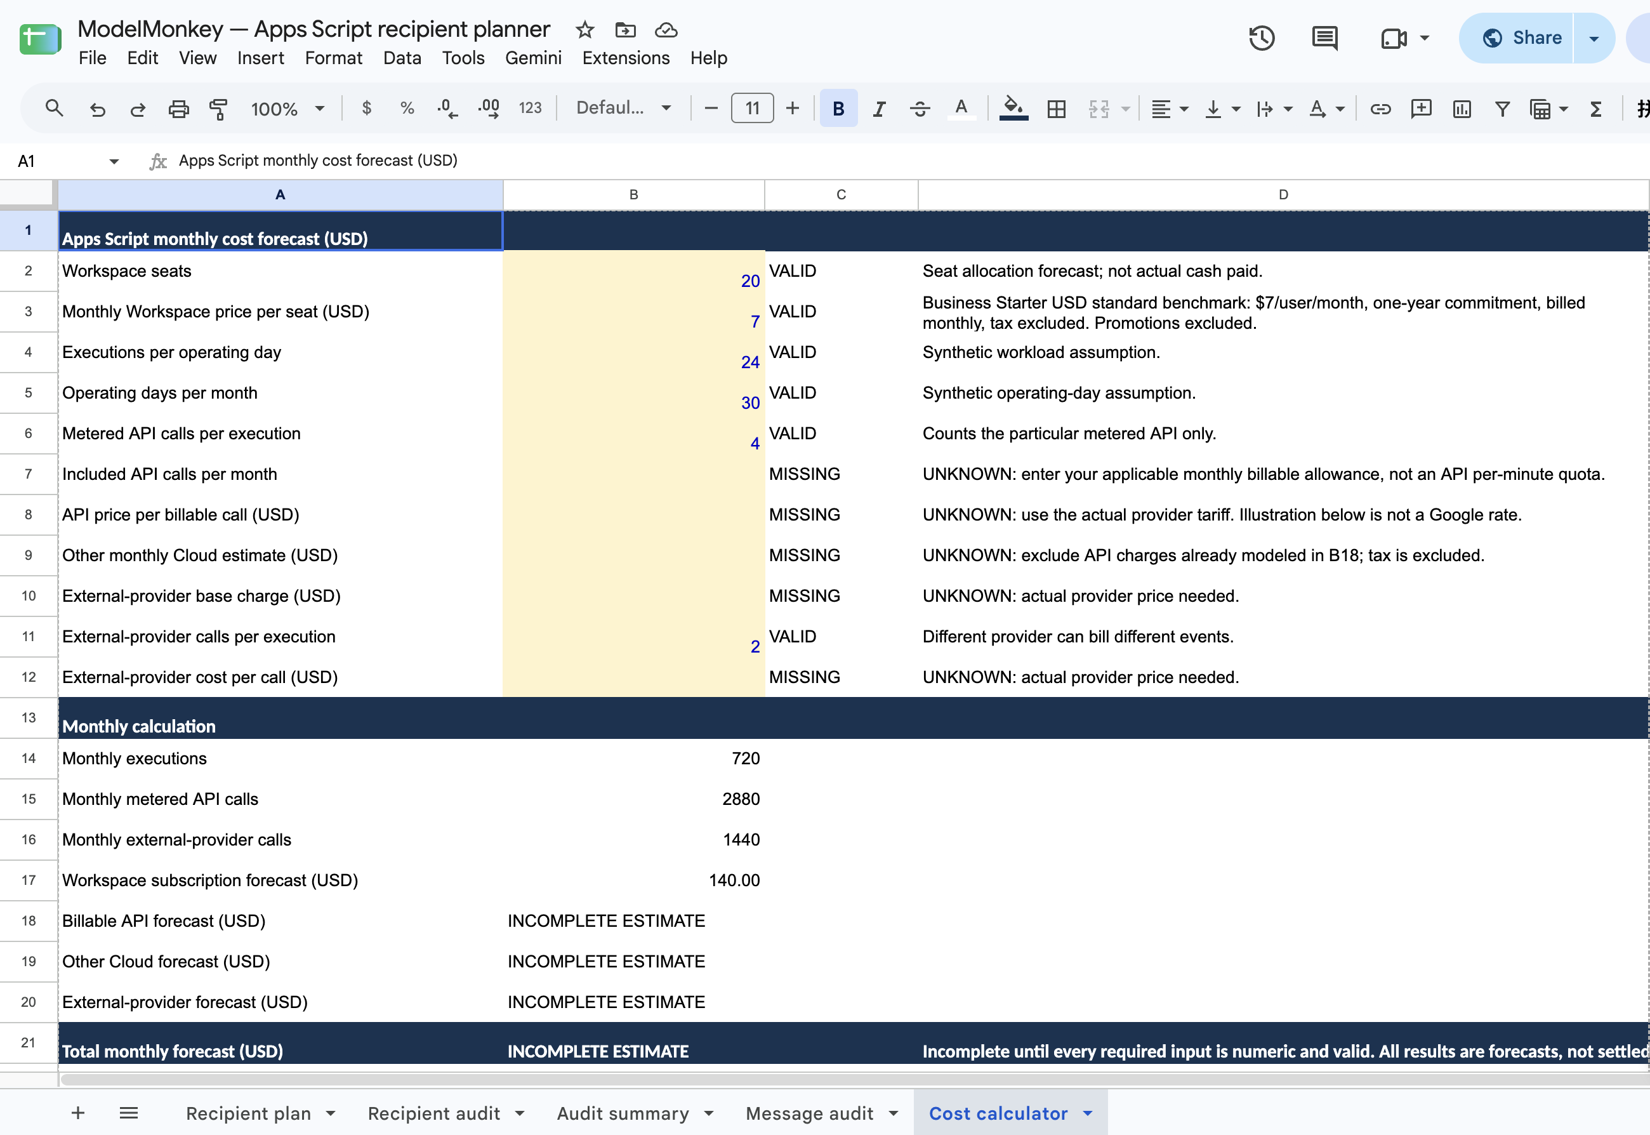Star the document
This screenshot has height=1135, width=1650.
pos(584,30)
